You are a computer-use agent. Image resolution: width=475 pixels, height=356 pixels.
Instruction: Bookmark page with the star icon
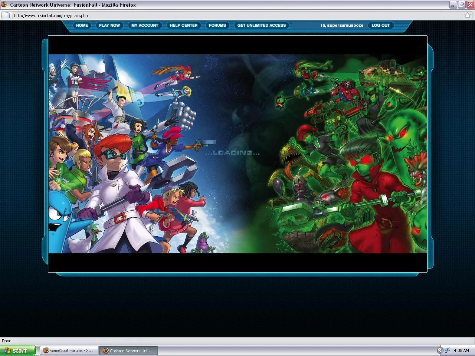click(468, 16)
